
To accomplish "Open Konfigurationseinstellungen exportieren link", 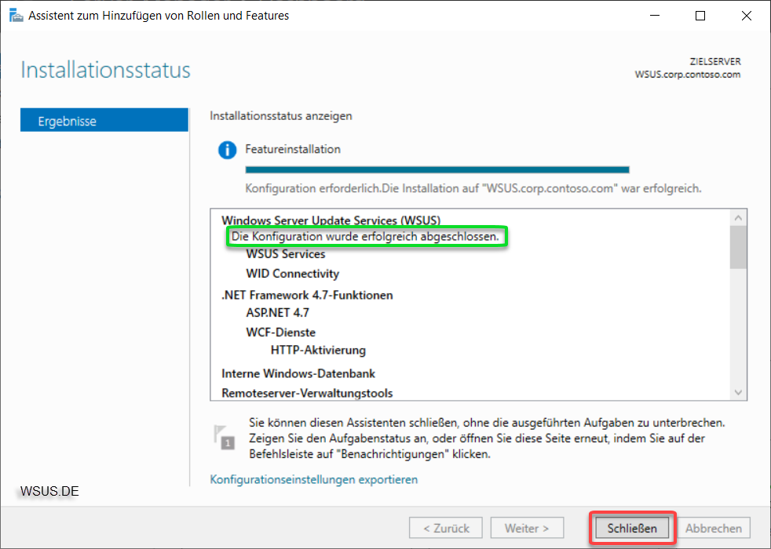I will click(314, 479).
